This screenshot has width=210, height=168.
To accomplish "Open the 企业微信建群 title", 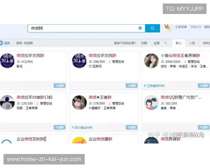I will click(100, 139).
